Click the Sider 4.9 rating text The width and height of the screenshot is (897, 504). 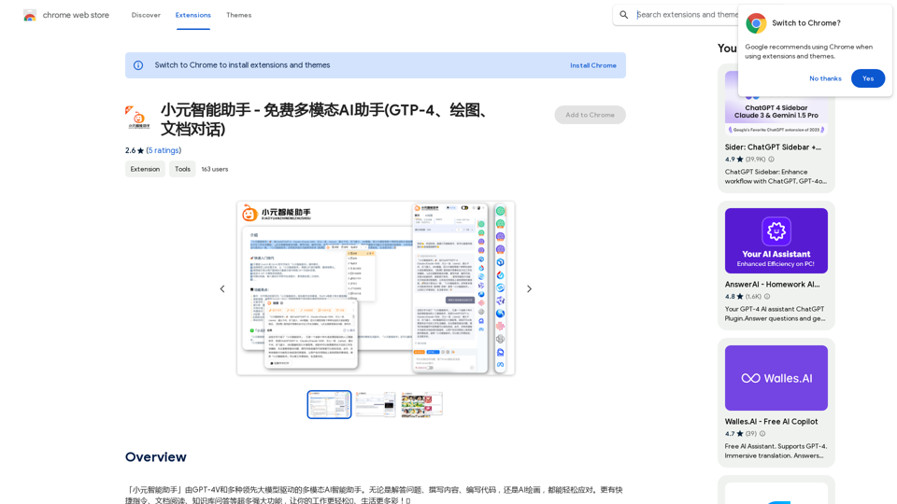click(x=730, y=160)
